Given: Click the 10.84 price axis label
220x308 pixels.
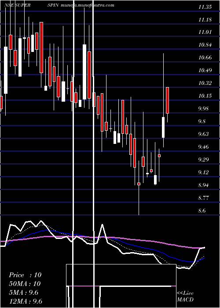Looking at the screenshot, I should click(x=205, y=45).
